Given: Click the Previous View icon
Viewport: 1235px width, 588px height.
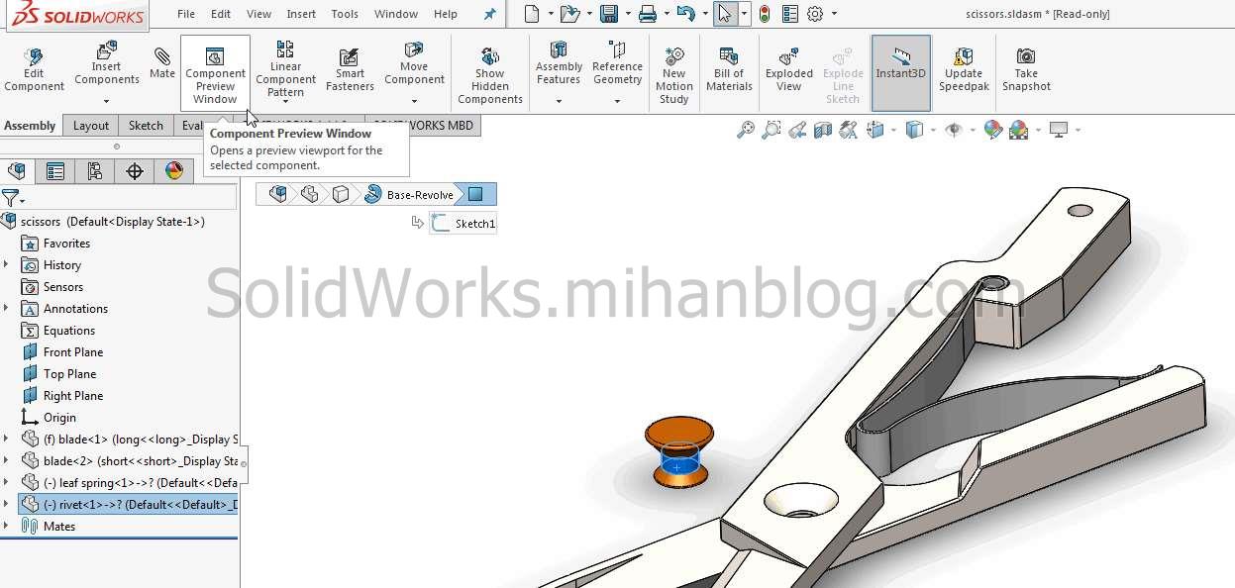Looking at the screenshot, I should (797, 130).
